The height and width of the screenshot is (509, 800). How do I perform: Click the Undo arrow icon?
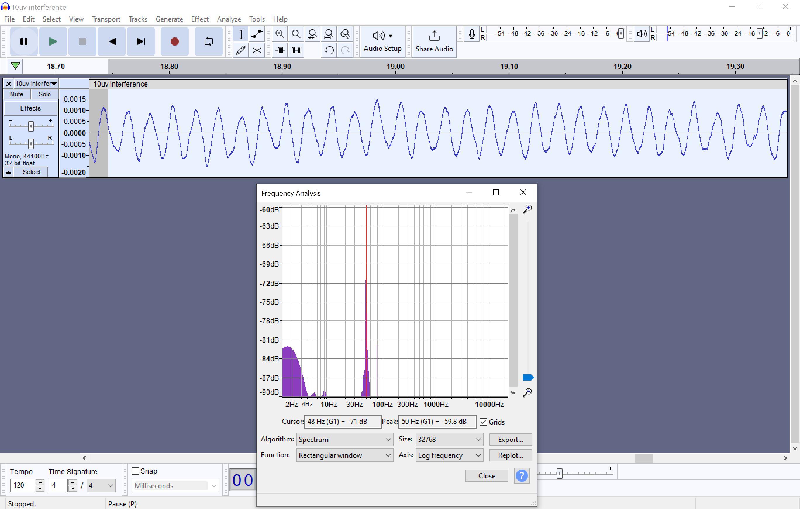click(329, 50)
